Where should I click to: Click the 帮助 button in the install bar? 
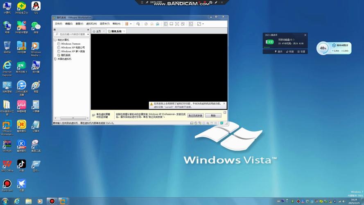[x=213, y=116]
